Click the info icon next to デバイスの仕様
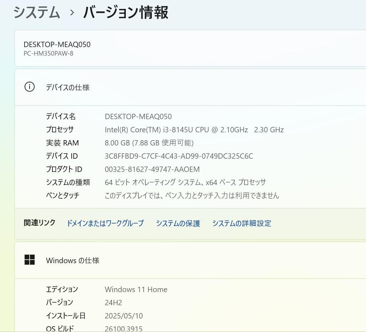Screen dimensions: 366x332 pos(30,87)
